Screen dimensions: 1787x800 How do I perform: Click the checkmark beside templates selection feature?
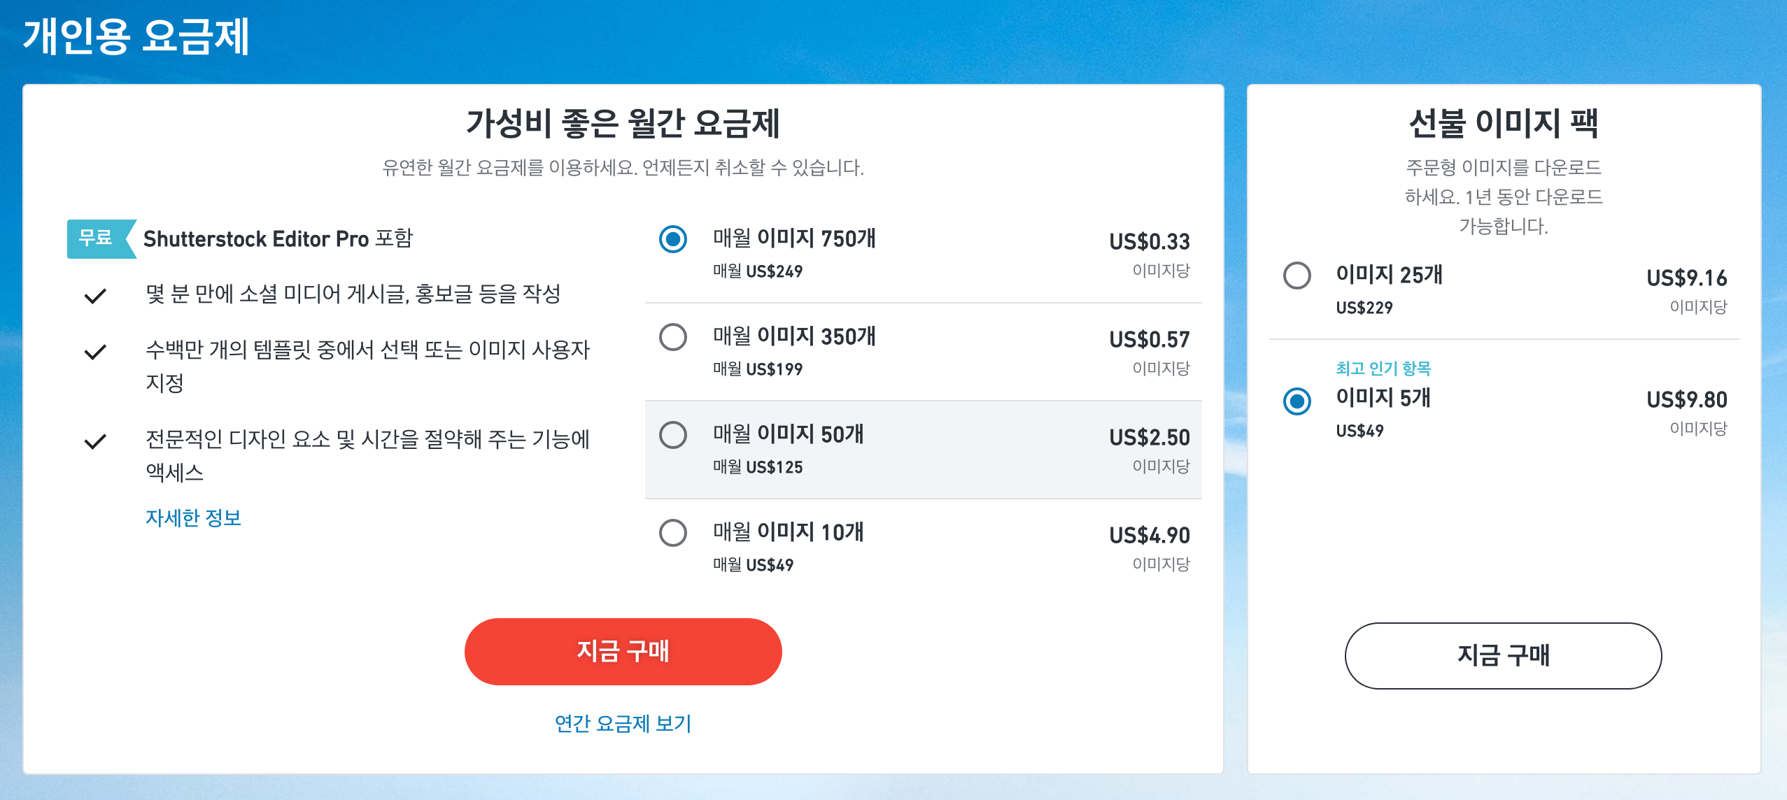point(95,352)
